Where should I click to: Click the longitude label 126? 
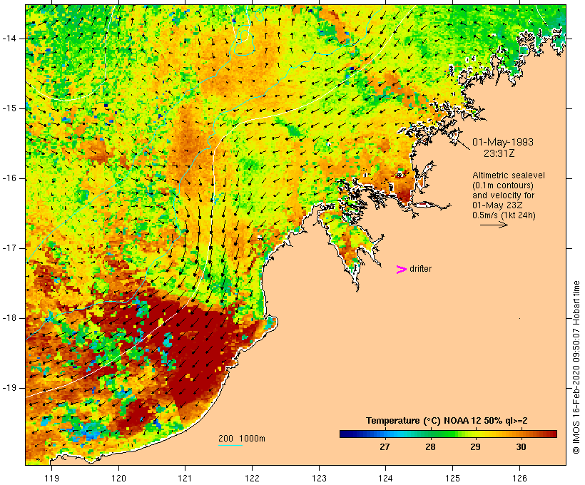click(519, 479)
